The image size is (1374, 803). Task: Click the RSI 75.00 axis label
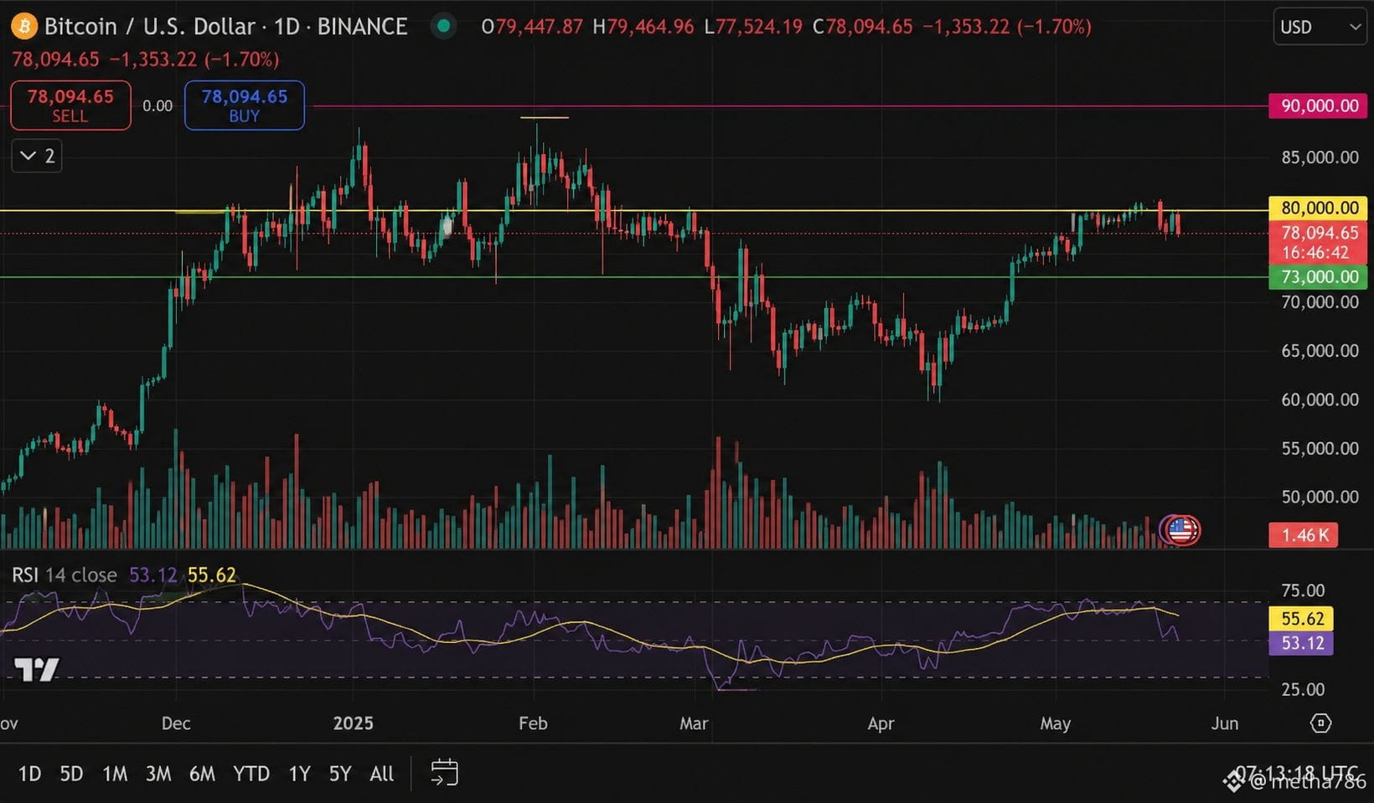[1303, 590]
